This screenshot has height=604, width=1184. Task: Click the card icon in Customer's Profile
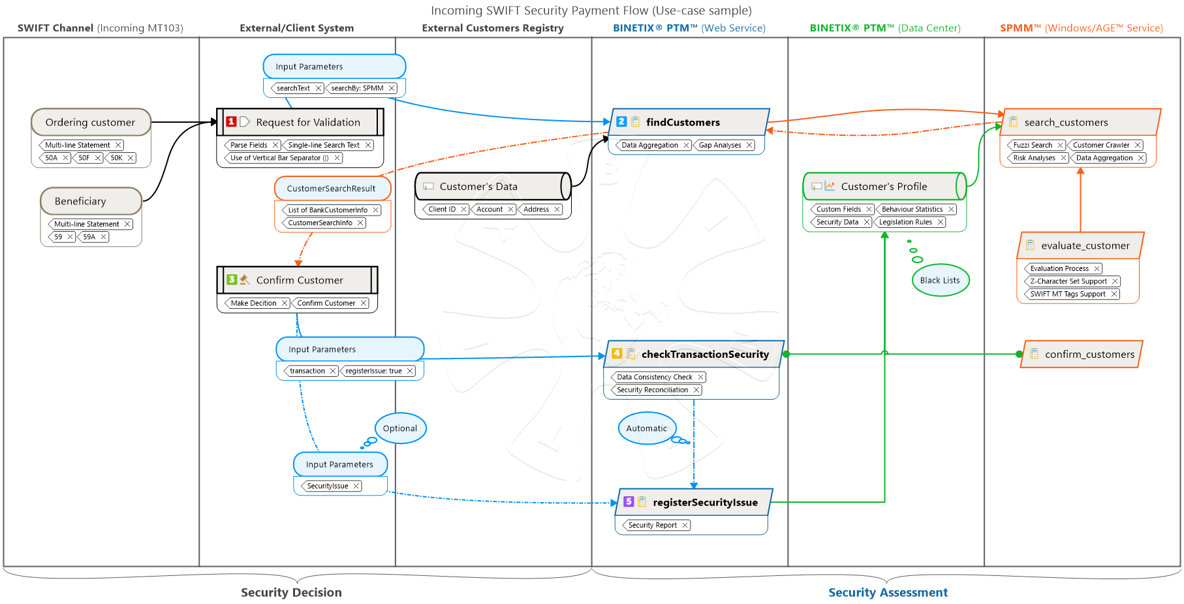(817, 187)
